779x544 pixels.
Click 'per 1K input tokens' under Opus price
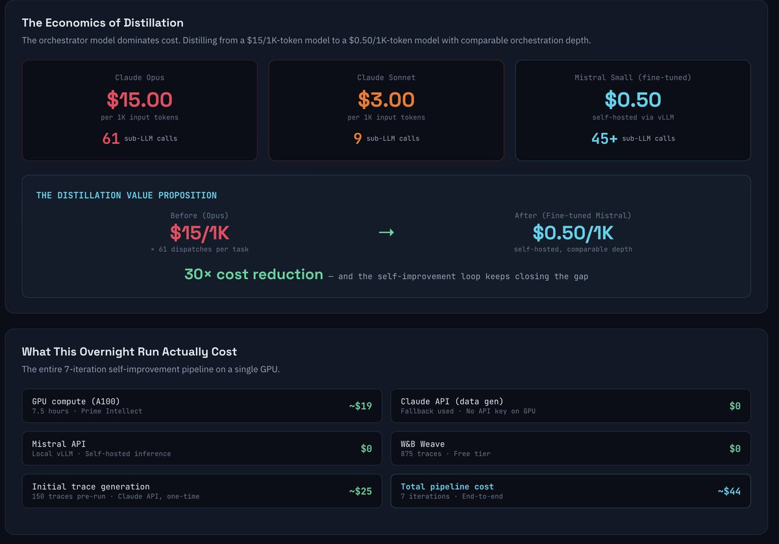(x=140, y=117)
